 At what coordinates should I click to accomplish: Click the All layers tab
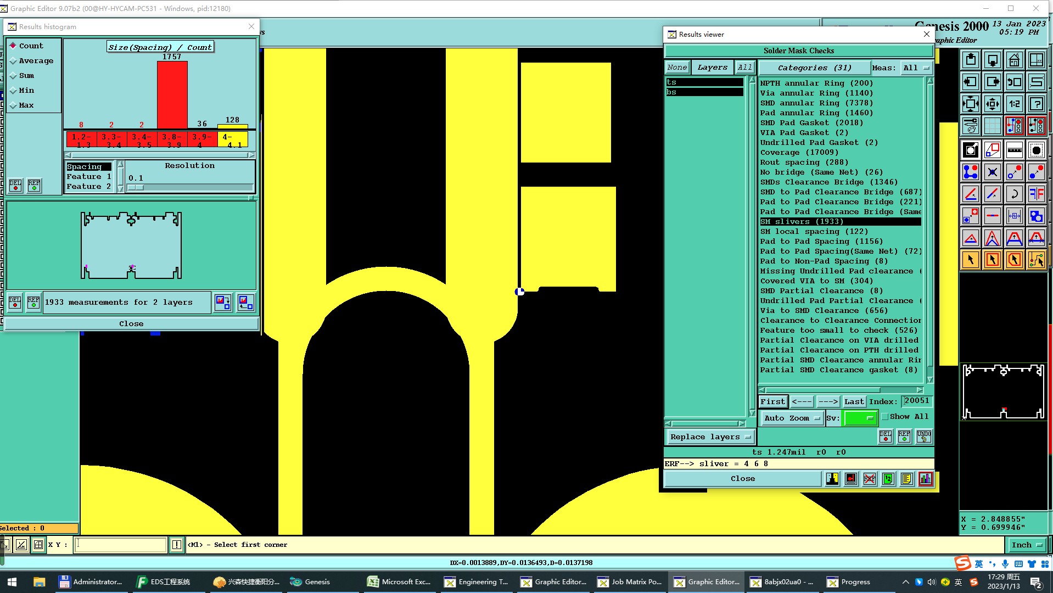tap(744, 67)
